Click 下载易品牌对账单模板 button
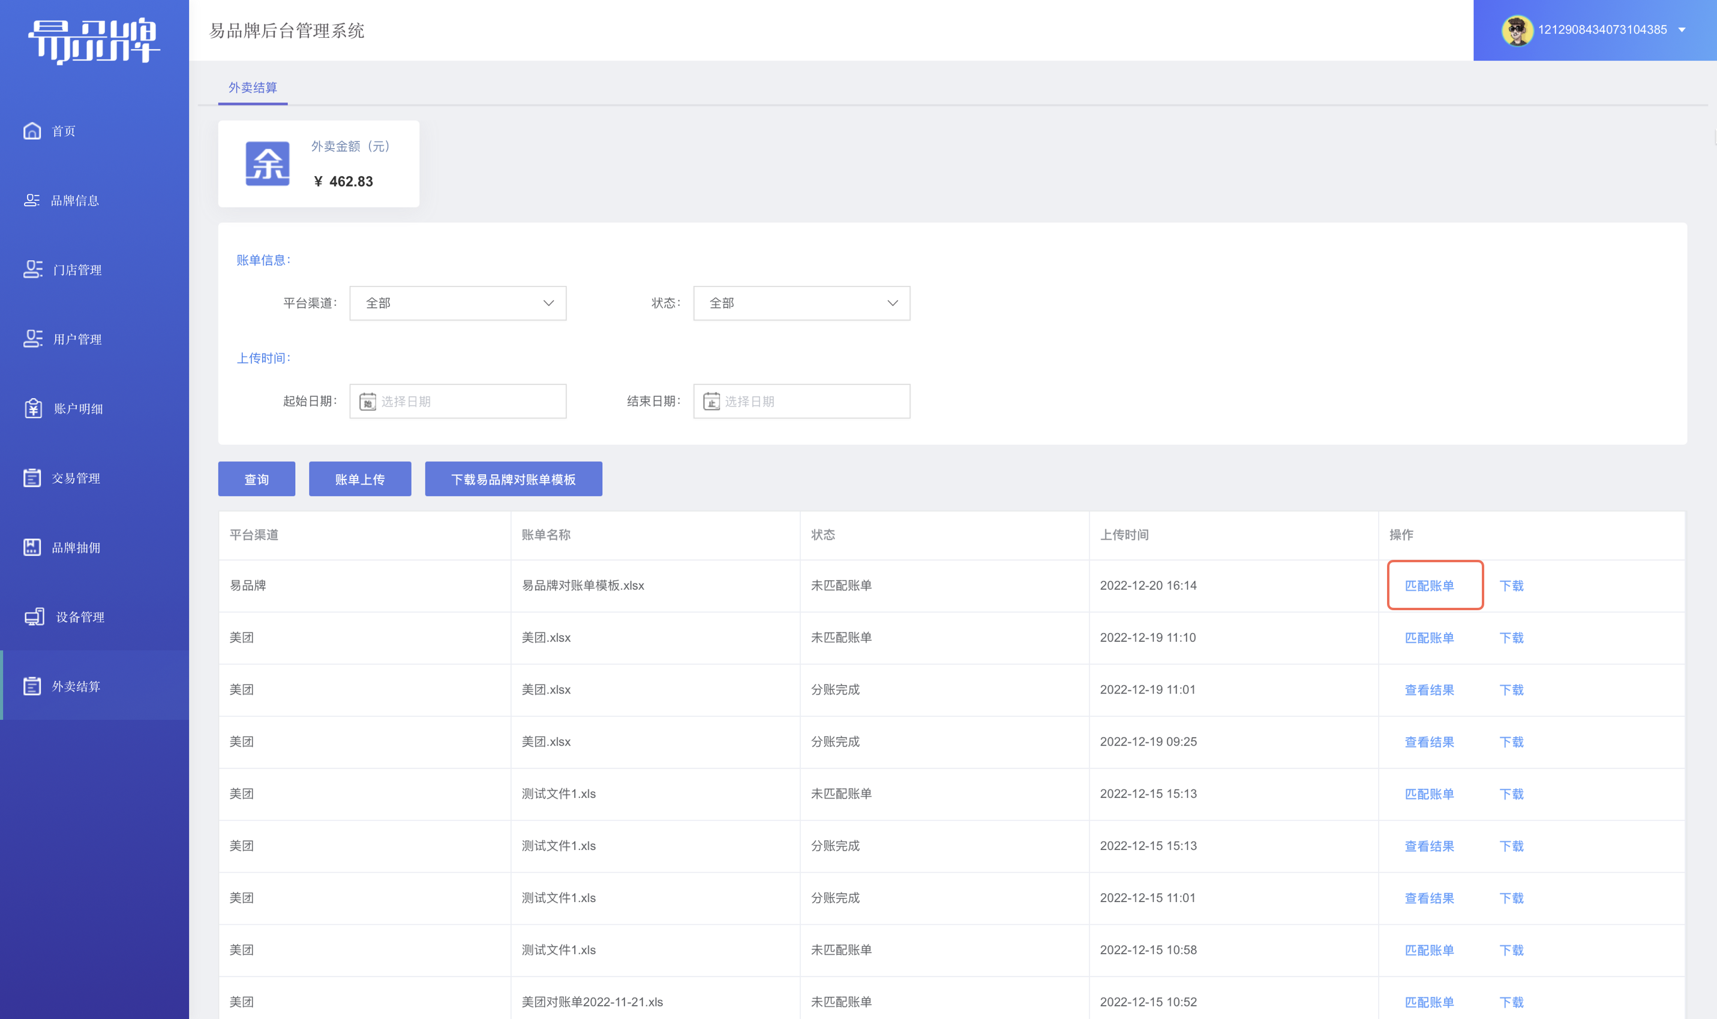The image size is (1717, 1019). (514, 478)
